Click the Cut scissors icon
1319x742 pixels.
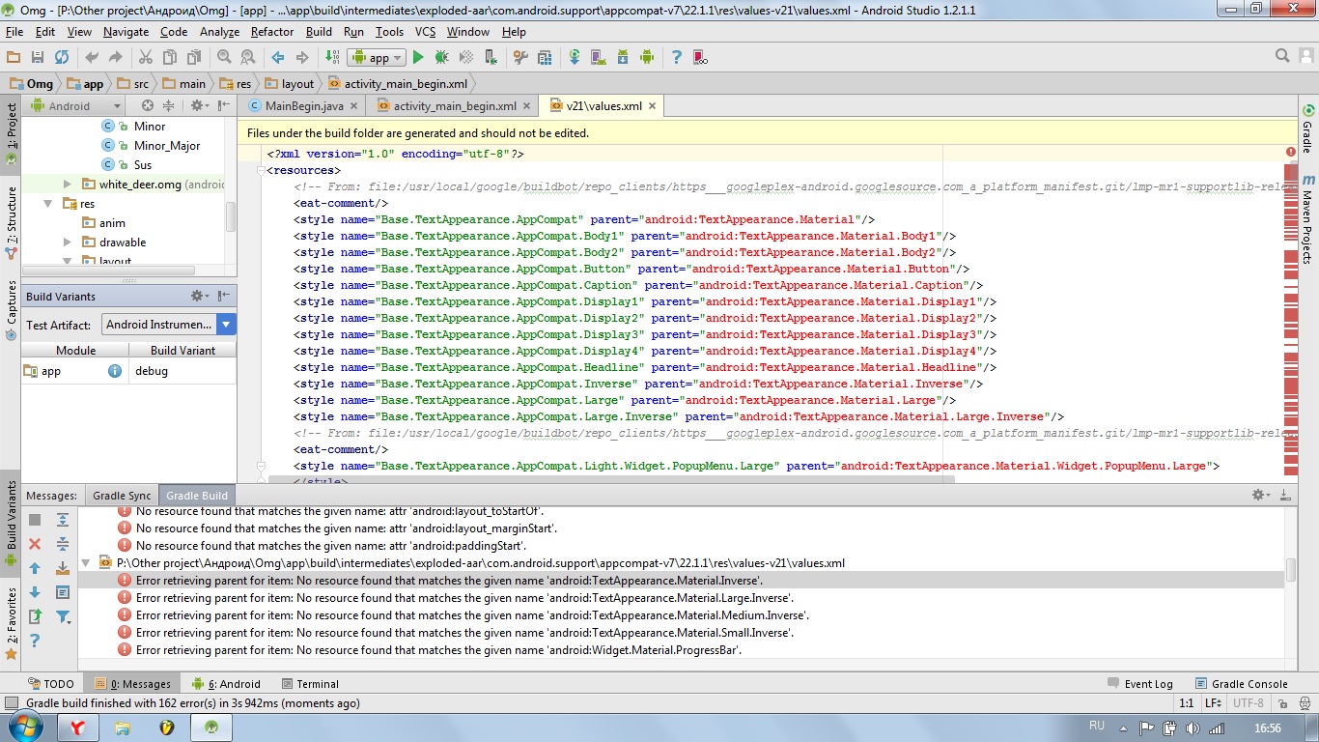(146, 57)
